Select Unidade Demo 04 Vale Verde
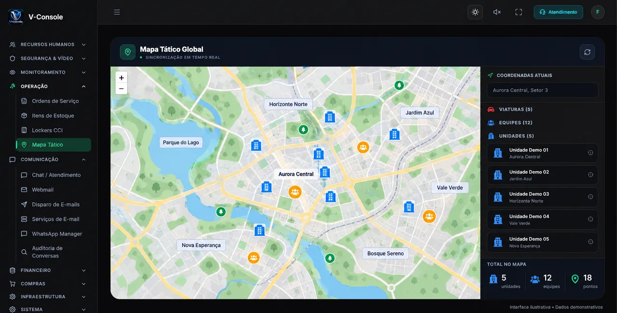 click(542, 219)
